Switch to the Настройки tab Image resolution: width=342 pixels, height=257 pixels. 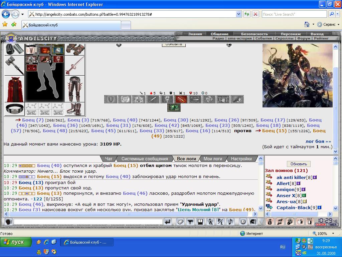pyautogui.click(x=241, y=159)
